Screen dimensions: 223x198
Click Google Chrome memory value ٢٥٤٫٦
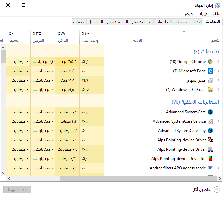tap(67, 62)
